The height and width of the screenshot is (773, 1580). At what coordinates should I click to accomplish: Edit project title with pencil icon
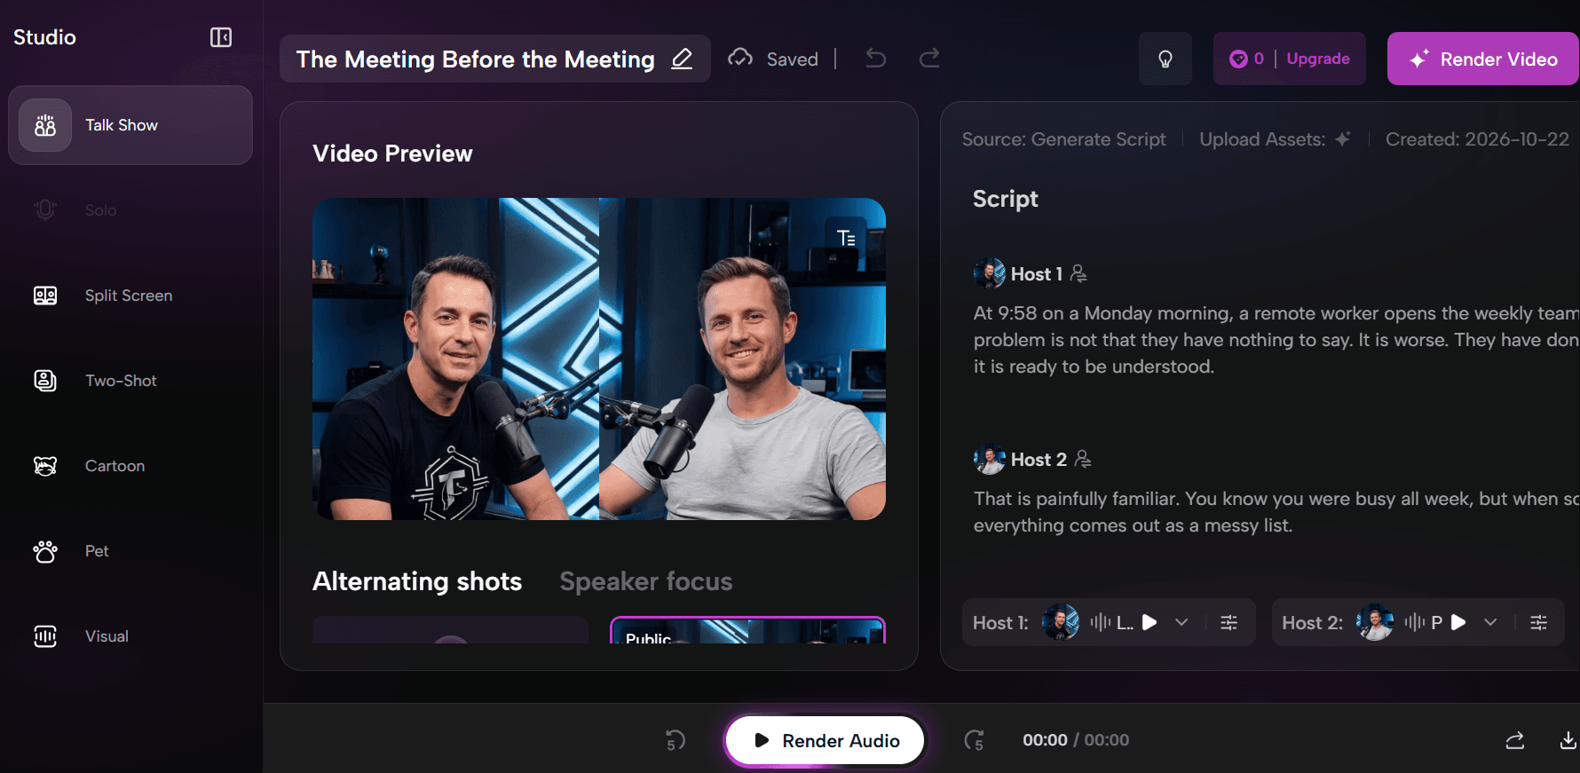682,59
